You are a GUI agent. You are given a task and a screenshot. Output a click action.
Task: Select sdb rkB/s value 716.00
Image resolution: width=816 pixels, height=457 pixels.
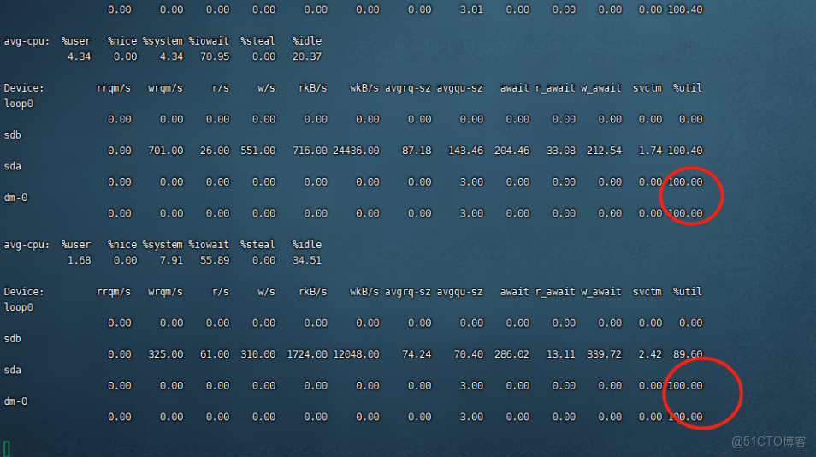click(x=310, y=151)
